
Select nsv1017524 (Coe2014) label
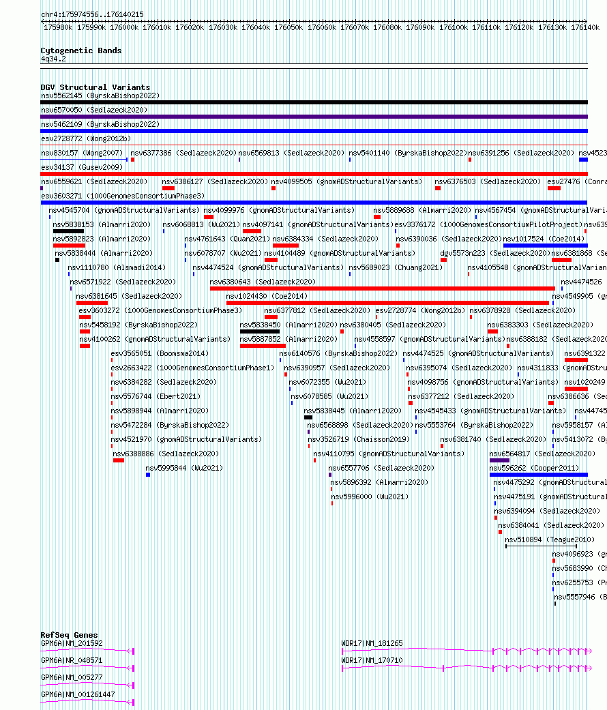pyautogui.click(x=544, y=239)
